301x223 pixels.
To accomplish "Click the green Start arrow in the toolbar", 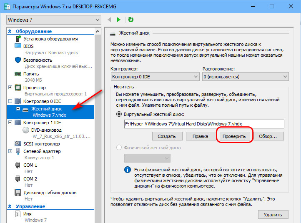I will pyautogui.click(x=119, y=20).
